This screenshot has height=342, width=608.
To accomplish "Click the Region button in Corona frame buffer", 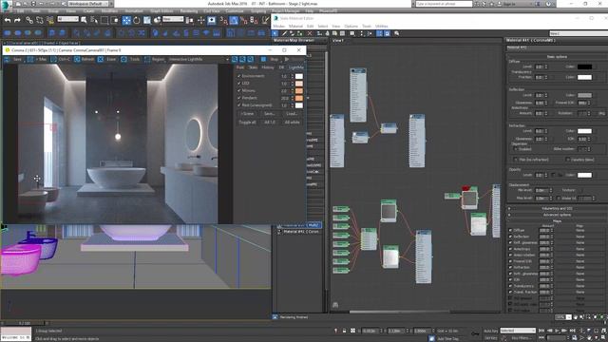I will coord(154,59).
